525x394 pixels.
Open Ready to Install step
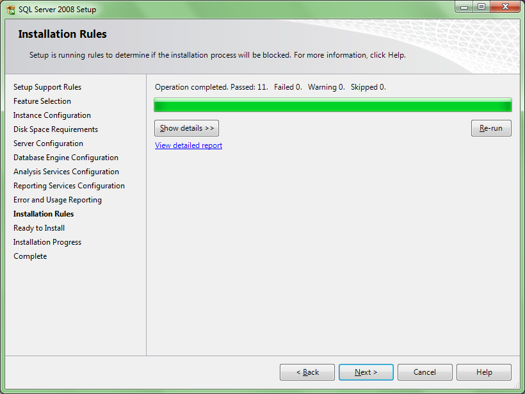pos(38,227)
